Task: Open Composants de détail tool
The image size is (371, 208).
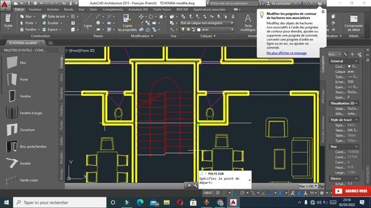Action: click(354, 23)
